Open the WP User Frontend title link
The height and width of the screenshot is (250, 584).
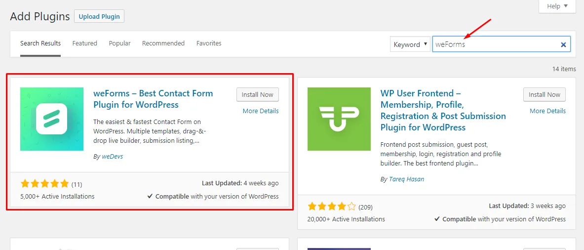[443, 110]
